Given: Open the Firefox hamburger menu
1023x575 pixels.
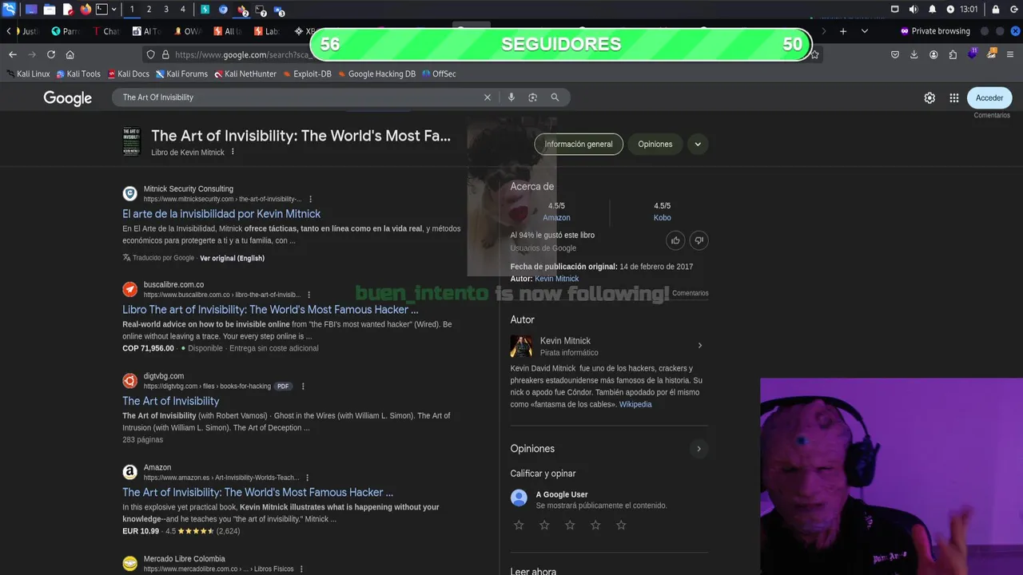Looking at the screenshot, I should click(1011, 54).
